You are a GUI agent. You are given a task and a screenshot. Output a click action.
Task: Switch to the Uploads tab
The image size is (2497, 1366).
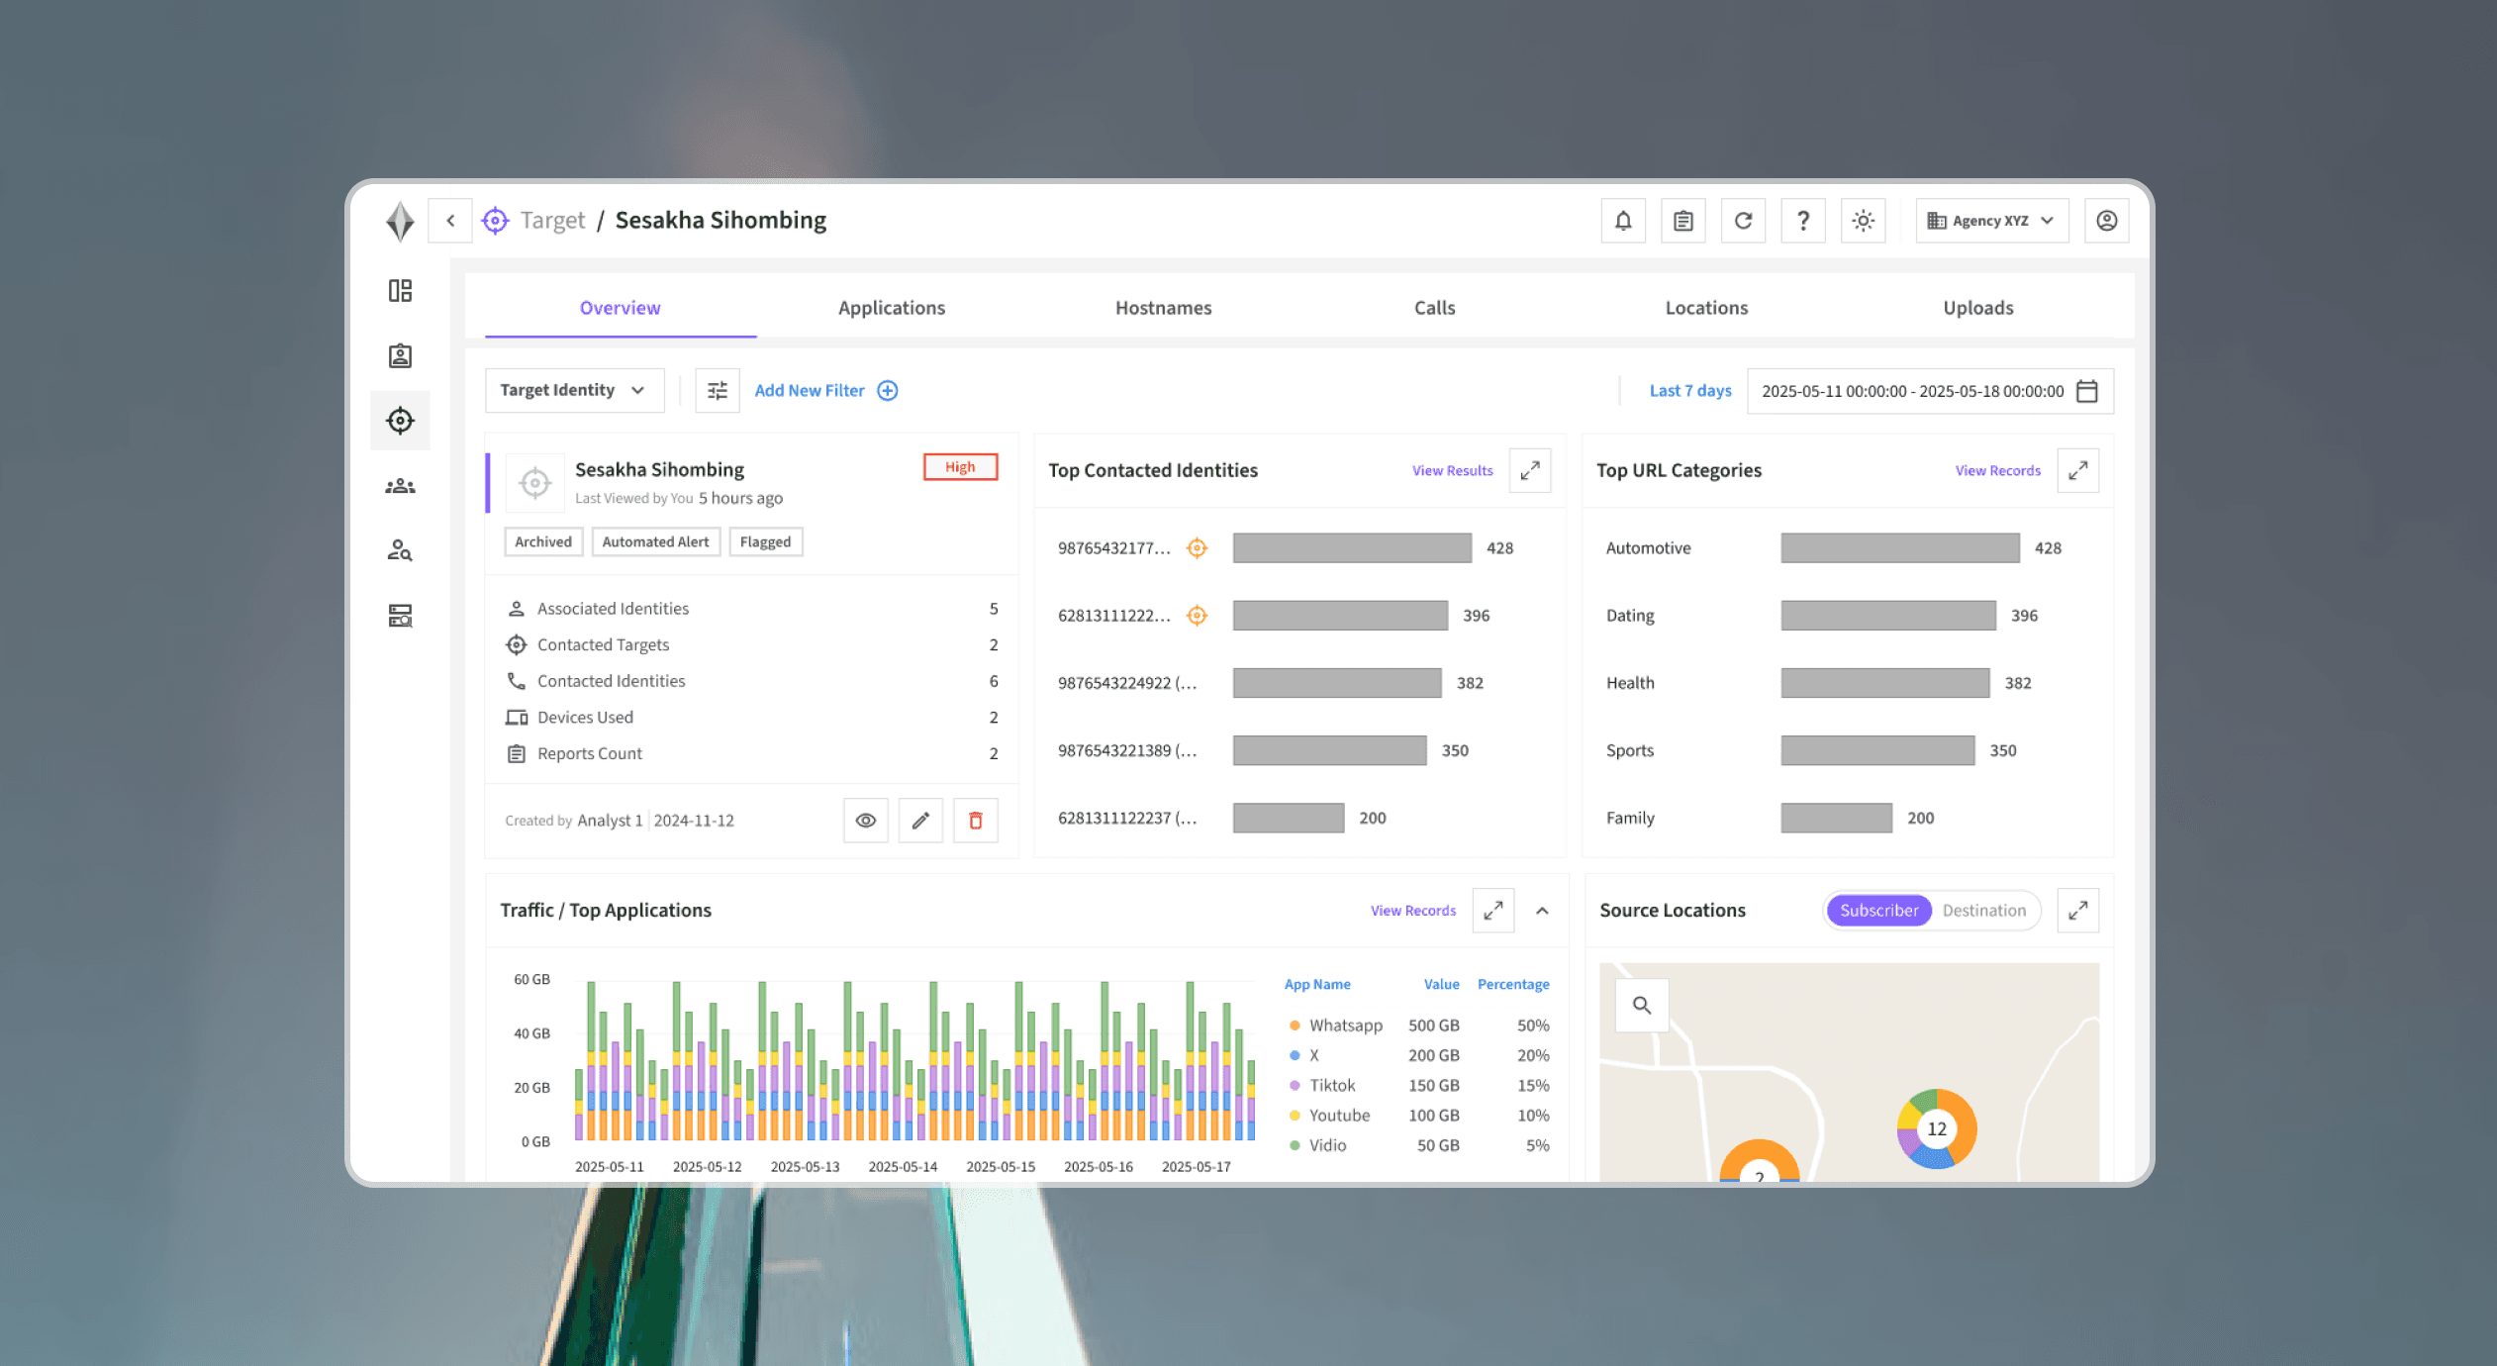tap(1978, 308)
